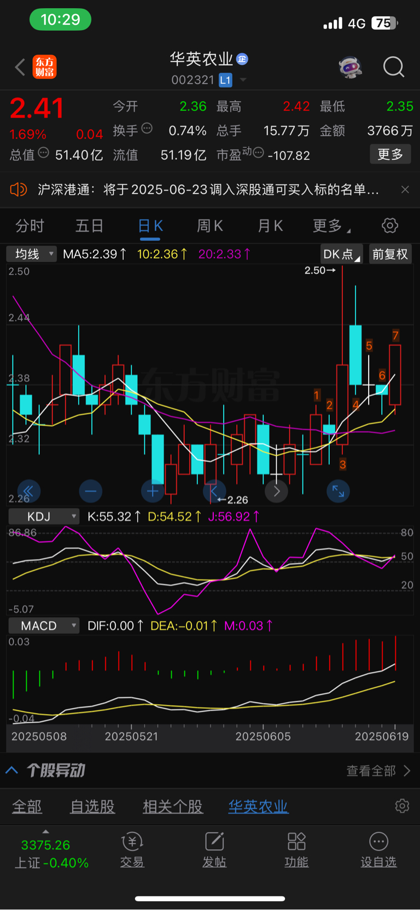420x910 pixels.
Task: Tap the K:55.32 value label
Action: [114, 517]
